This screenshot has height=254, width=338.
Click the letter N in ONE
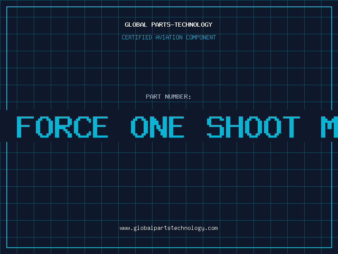coord(157,127)
